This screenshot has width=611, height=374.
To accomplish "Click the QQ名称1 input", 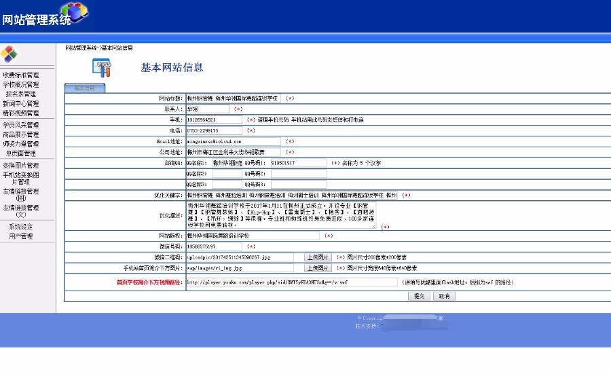I will coord(227,163).
